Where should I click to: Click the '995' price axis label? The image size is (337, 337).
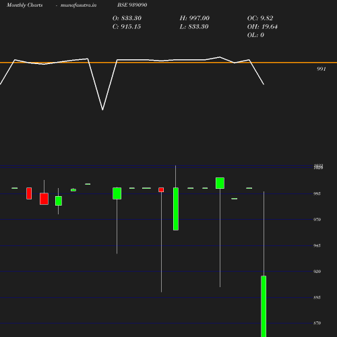tap(317, 193)
